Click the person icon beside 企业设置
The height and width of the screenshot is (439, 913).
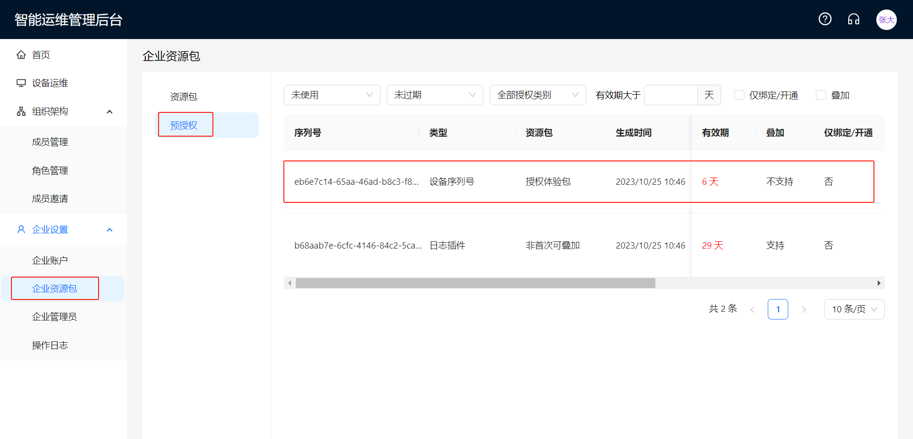pos(21,229)
